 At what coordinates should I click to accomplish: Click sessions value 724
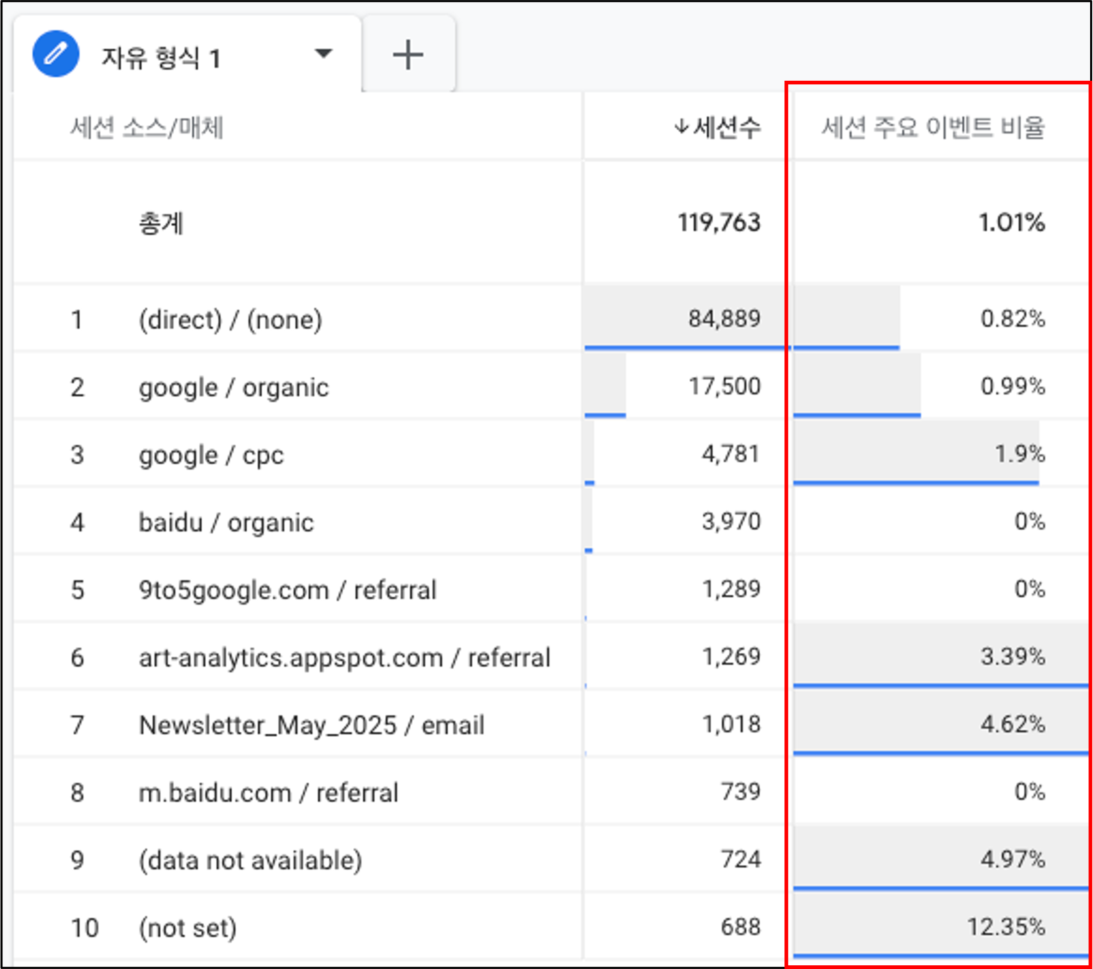[740, 860]
